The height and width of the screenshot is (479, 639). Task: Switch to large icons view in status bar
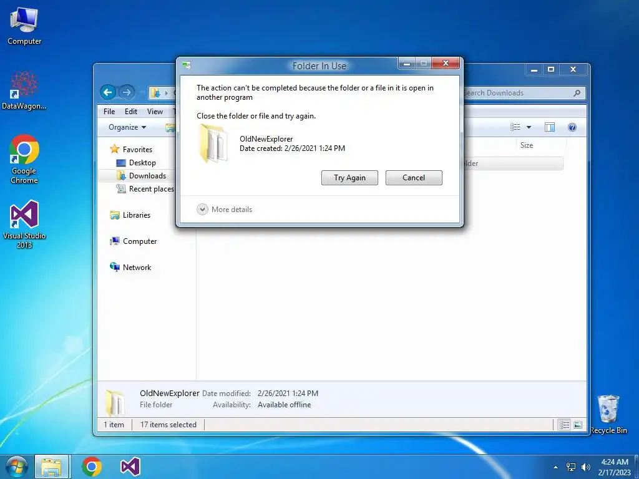(578, 425)
